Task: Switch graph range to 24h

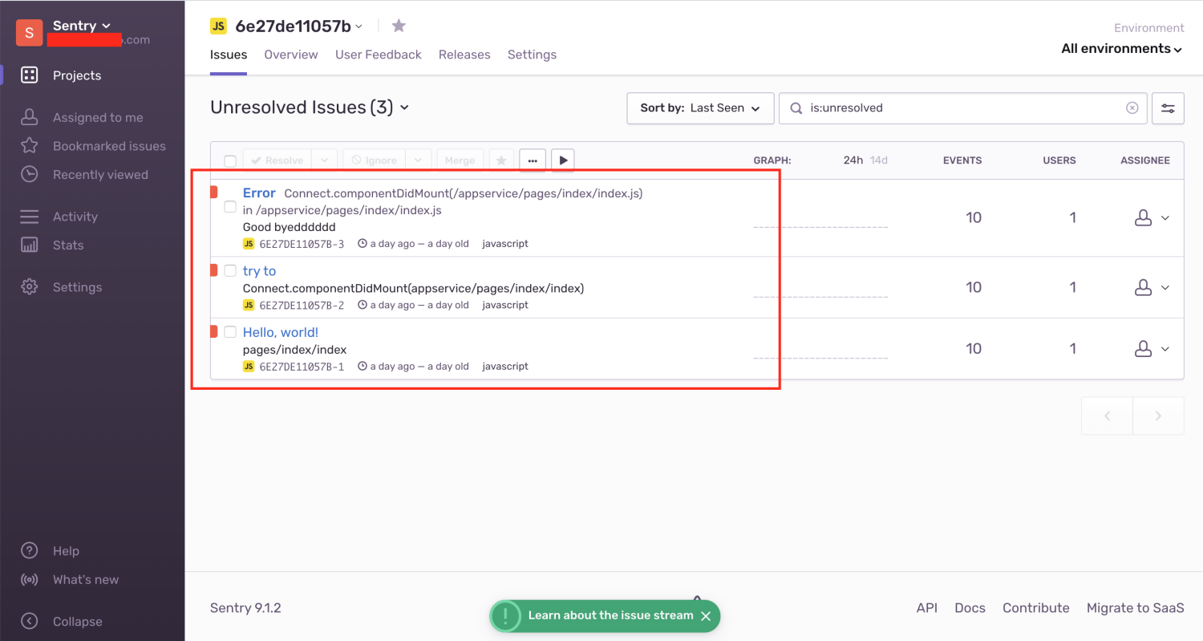Action: pyautogui.click(x=853, y=160)
